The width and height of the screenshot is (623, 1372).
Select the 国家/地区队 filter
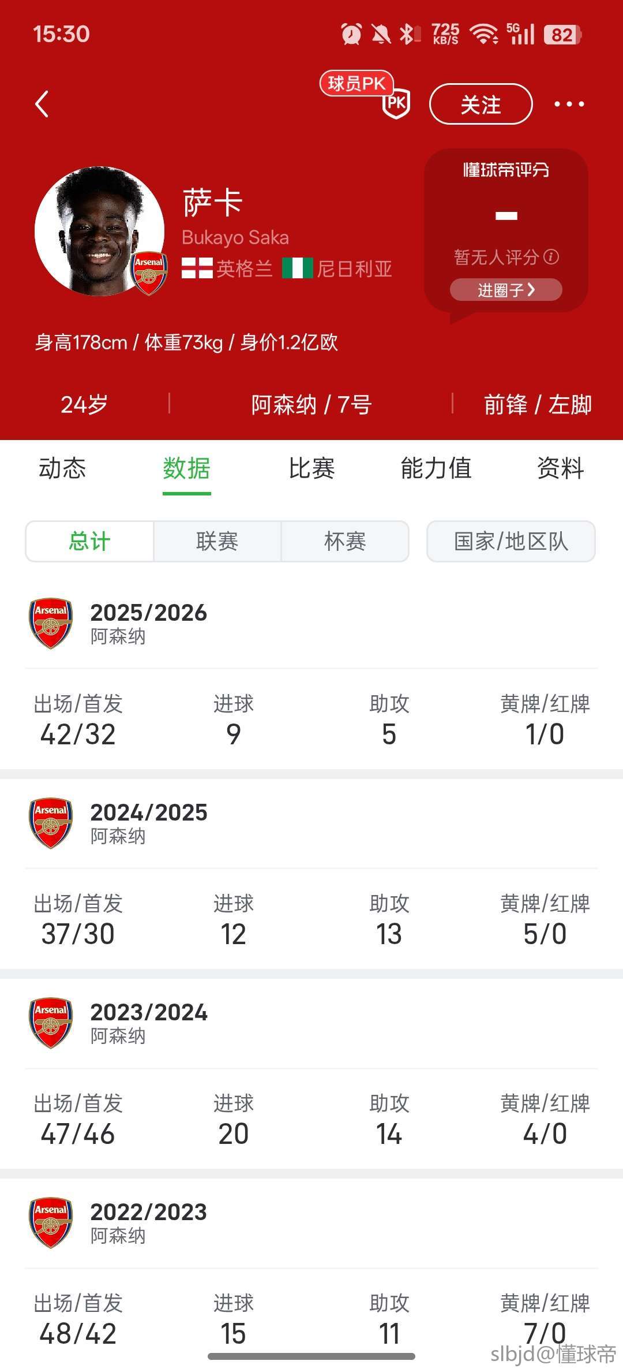coord(511,542)
